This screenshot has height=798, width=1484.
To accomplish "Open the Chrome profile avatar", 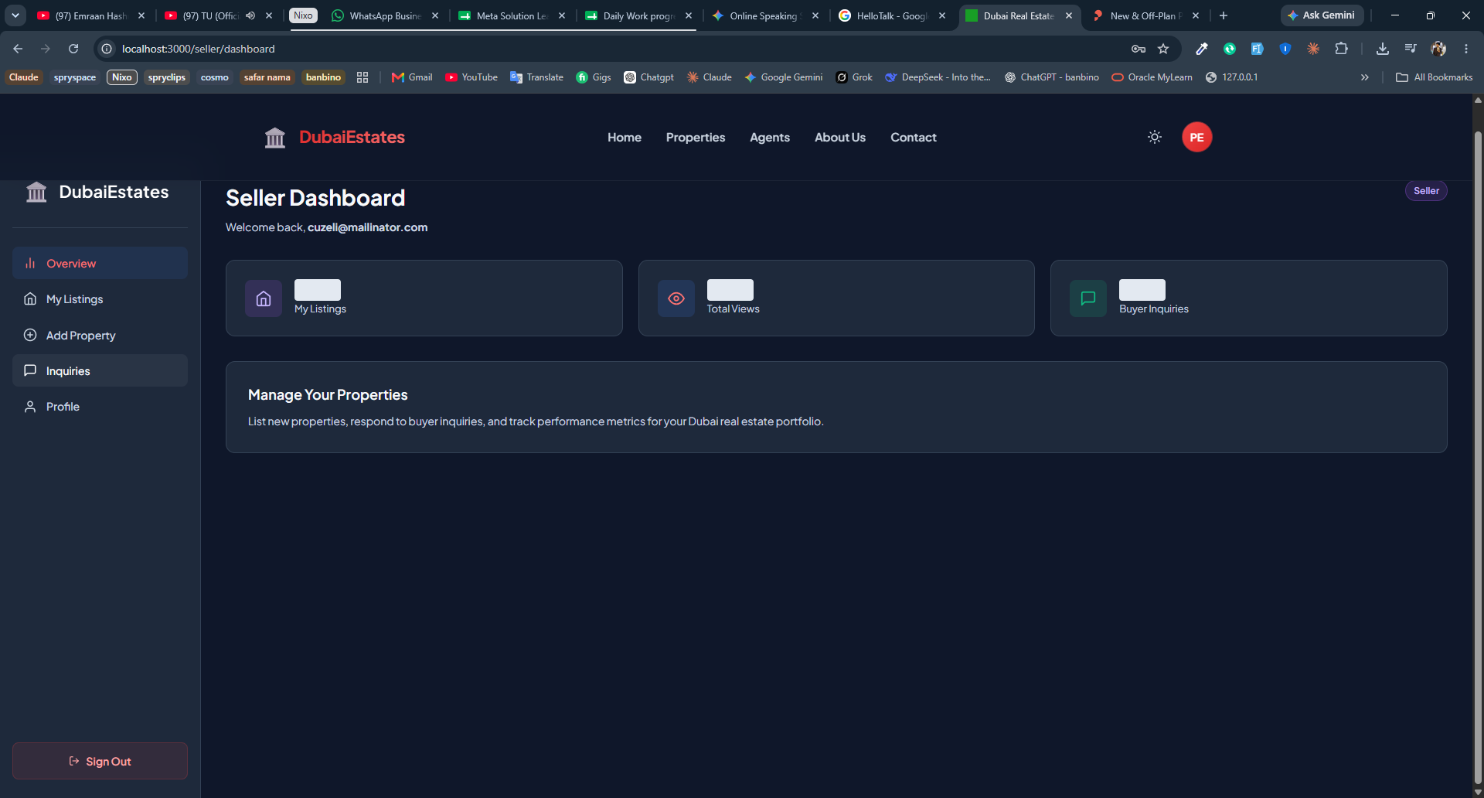I will tap(1438, 49).
